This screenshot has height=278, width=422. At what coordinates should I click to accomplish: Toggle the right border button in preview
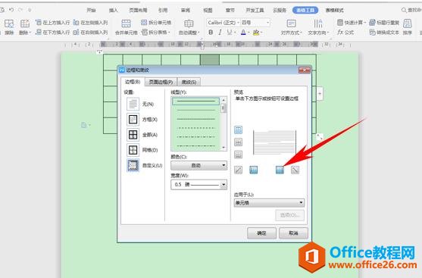tap(280, 170)
